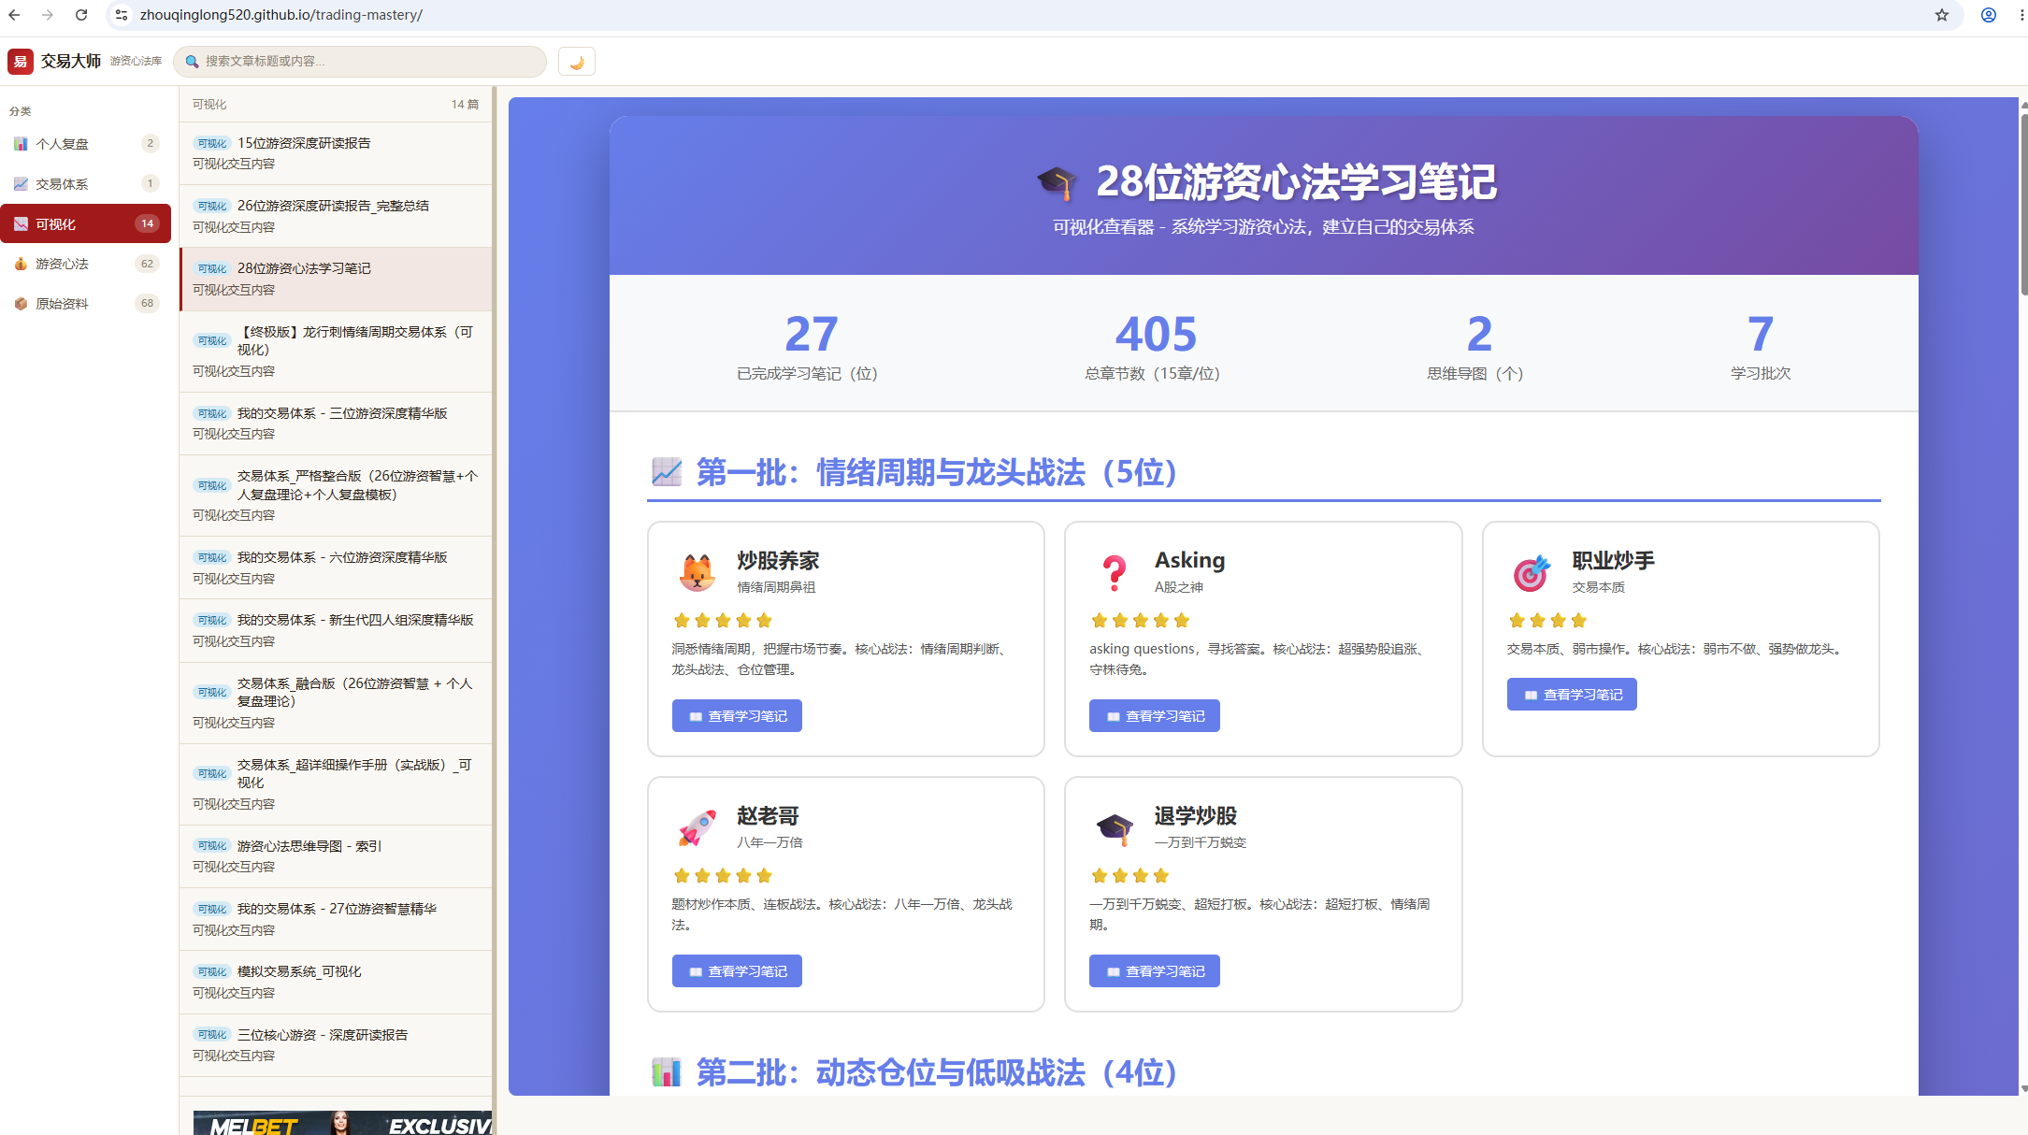Click the rocket icon on 赵老哥 card
2028x1135 pixels.
(x=697, y=827)
